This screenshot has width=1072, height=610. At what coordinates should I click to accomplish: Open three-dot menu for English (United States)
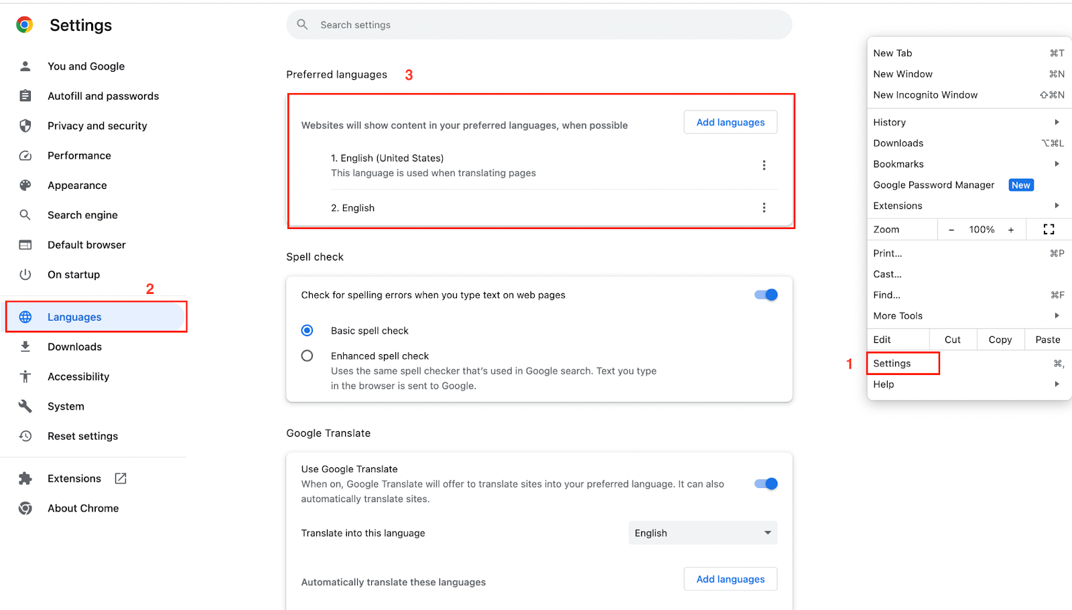(764, 165)
